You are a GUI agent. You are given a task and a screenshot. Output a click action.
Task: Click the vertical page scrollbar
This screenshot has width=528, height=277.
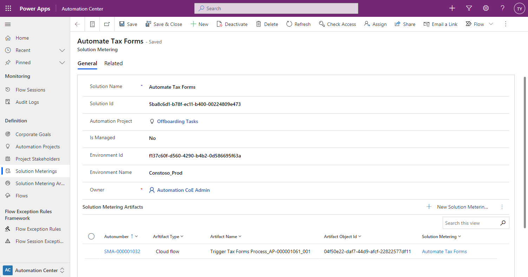point(524,151)
